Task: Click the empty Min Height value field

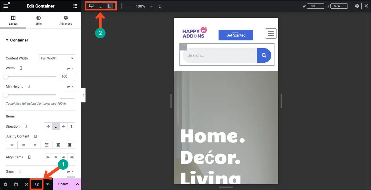Action: (x=68, y=95)
